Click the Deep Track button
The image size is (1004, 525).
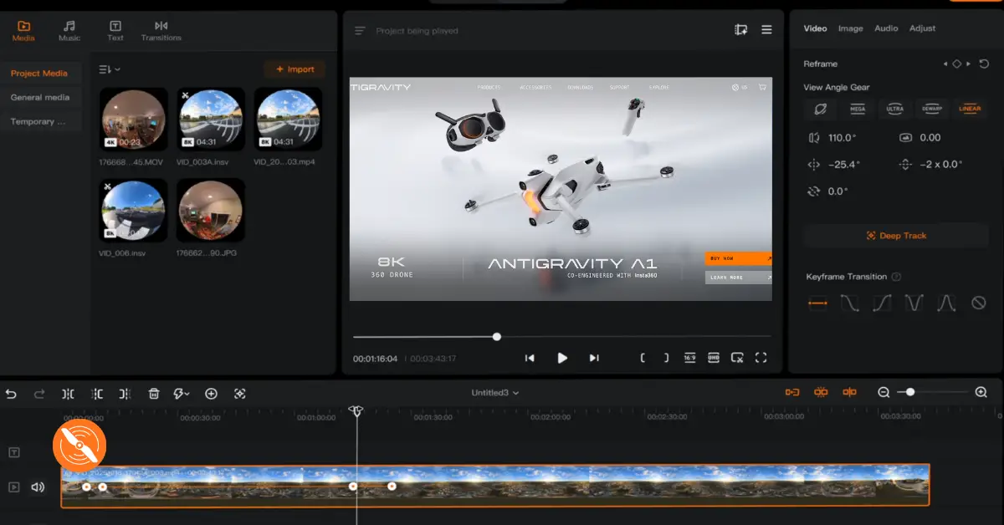tap(896, 236)
